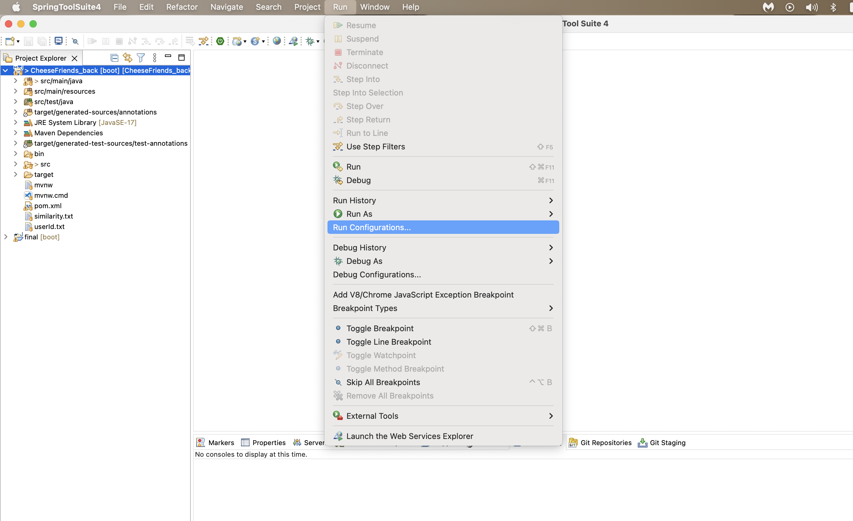The image size is (853, 521).
Task: Choose Add V8/Chrome JavaScript Exception Breakpoint
Action: click(x=443, y=294)
